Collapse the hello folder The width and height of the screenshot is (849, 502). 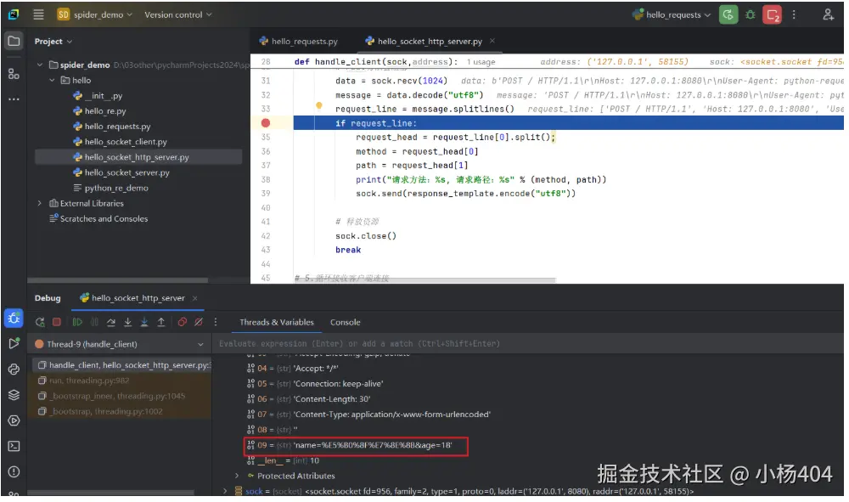click(x=52, y=80)
